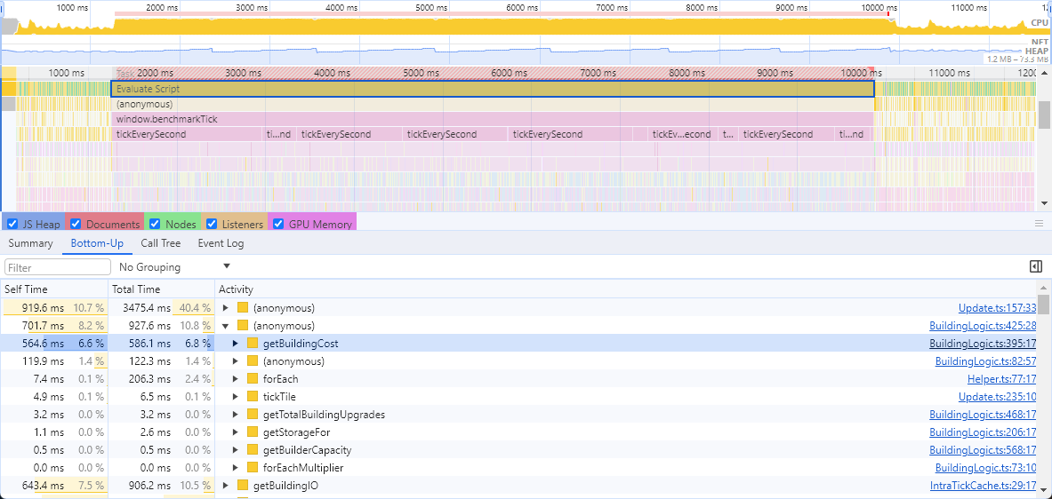1052x499 pixels.
Task: Click the 206.3 ms total time cell
Action: pos(162,379)
